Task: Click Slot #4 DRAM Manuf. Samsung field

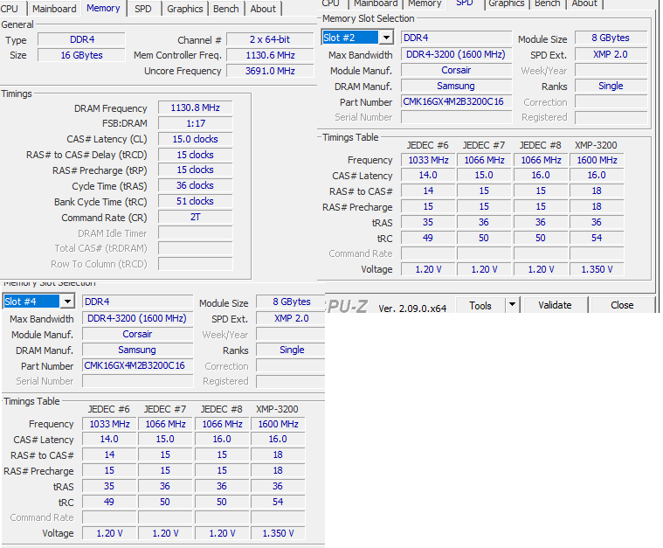Action: 137,350
